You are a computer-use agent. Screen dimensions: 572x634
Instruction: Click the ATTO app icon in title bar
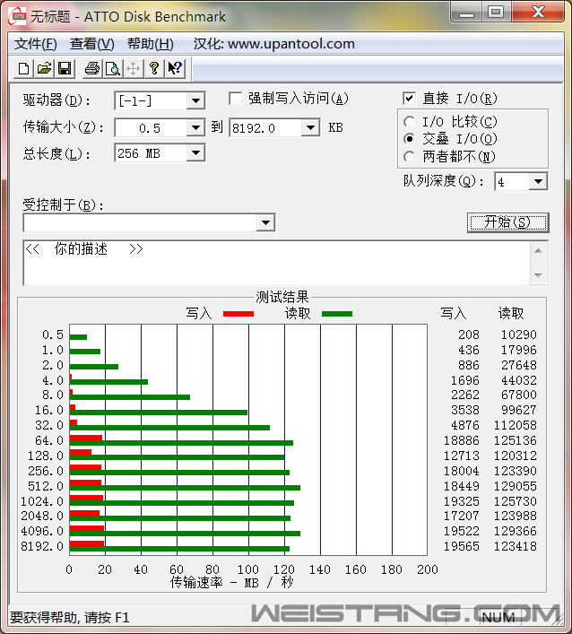tap(17, 16)
